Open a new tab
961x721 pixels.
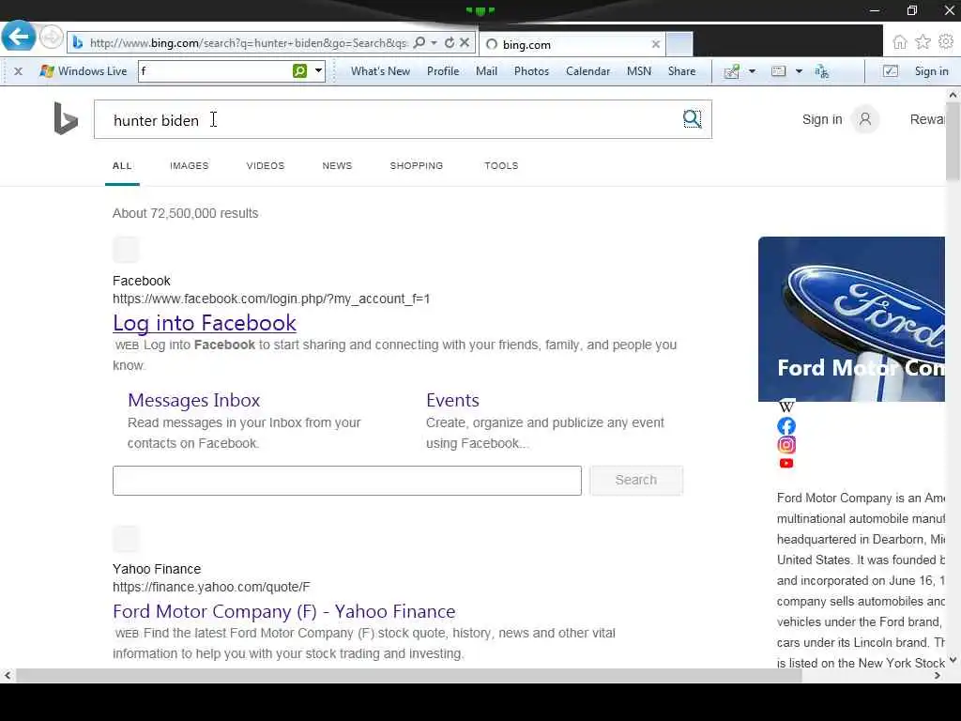click(679, 44)
